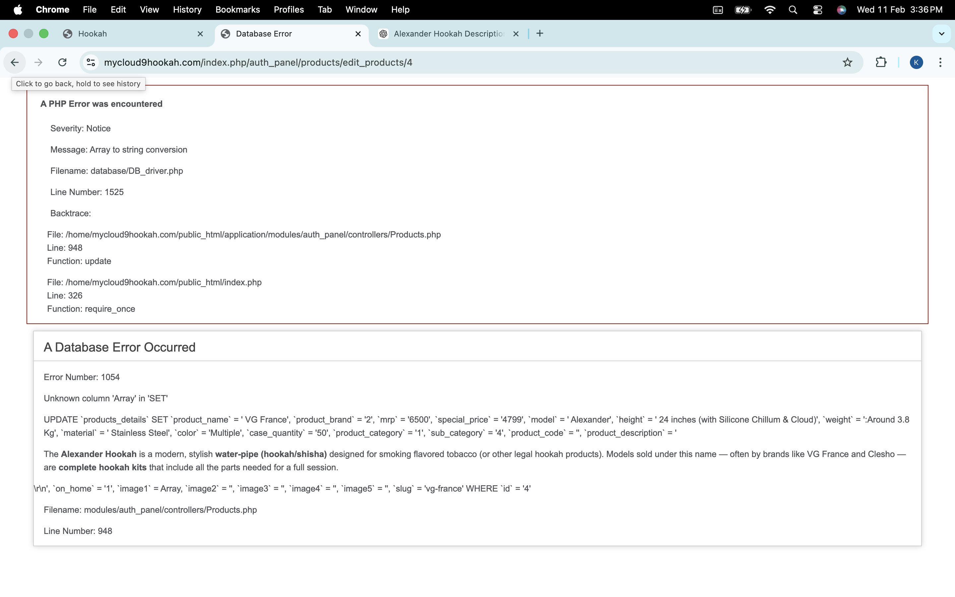
Task: Open a new tab with plus button
Action: pyautogui.click(x=540, y=33)
